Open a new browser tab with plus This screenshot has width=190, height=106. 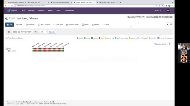point(121,2)
